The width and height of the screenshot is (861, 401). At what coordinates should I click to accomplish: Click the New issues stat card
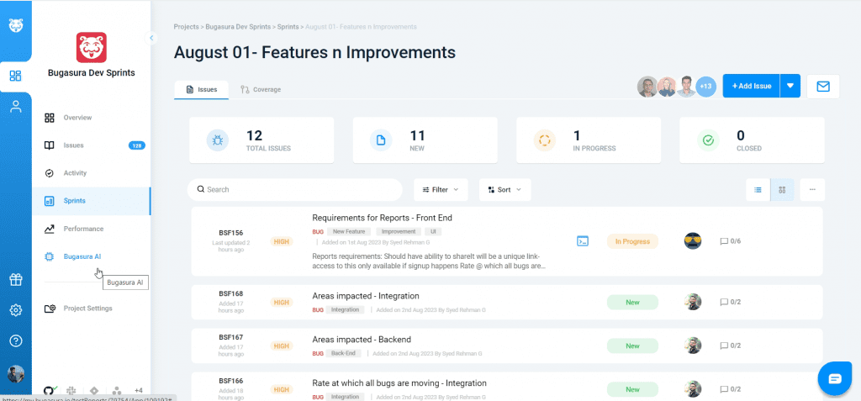coord(425,140)
